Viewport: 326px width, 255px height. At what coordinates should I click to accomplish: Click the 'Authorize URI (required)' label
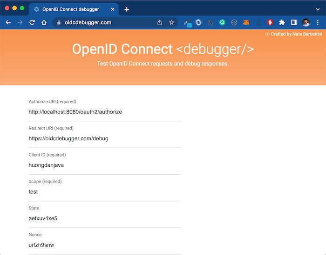tap(52, 102)
